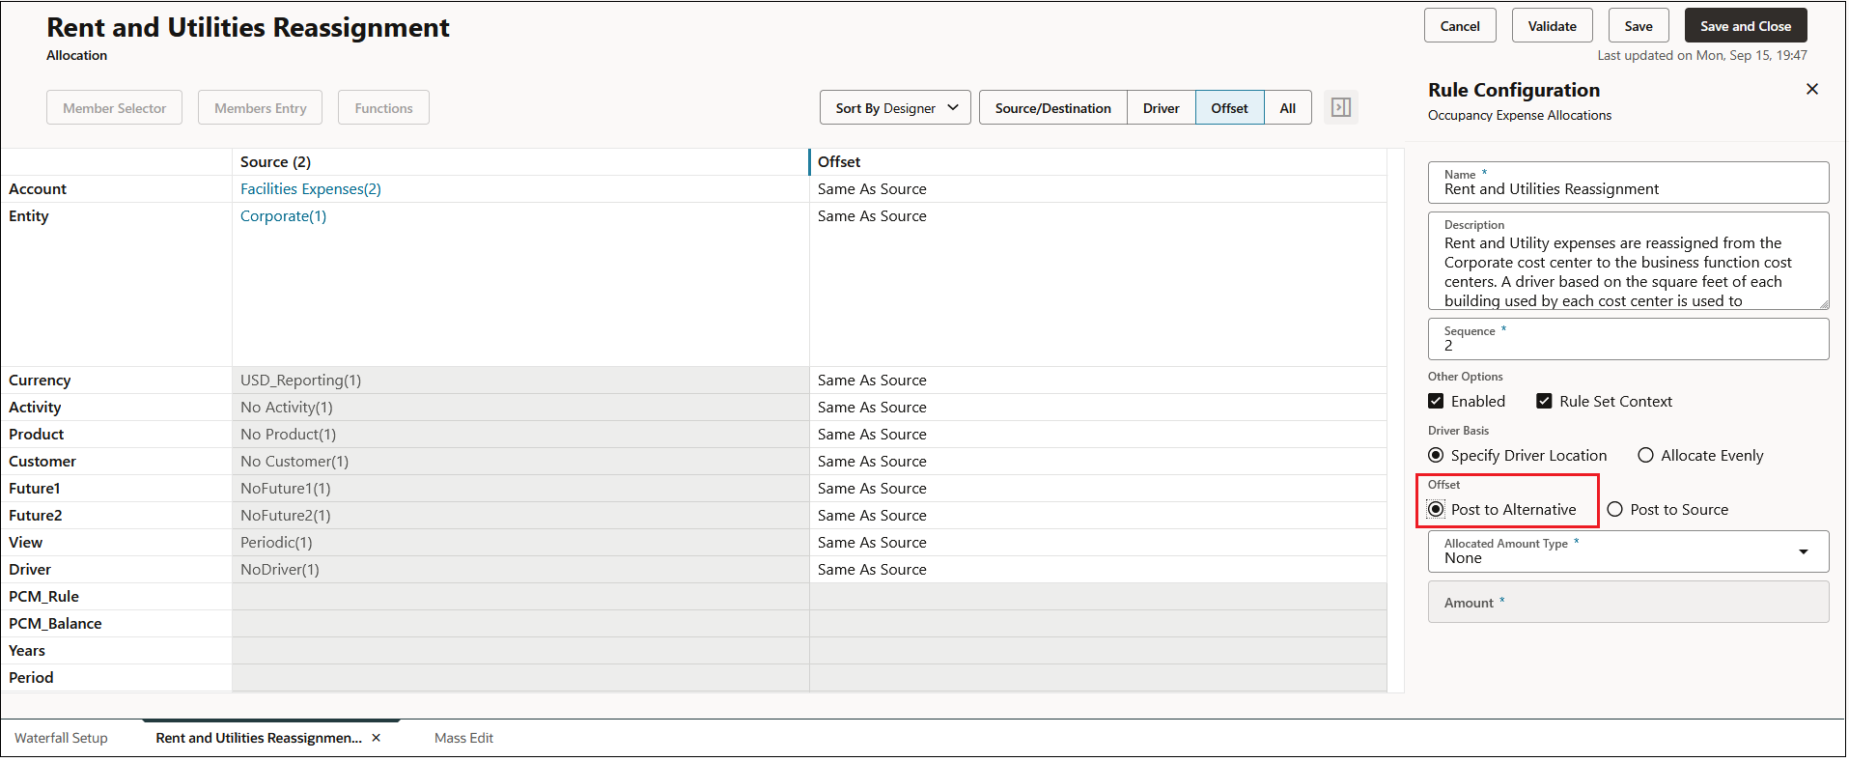
Task: Show the All view tab
Action: point(1287,108)
